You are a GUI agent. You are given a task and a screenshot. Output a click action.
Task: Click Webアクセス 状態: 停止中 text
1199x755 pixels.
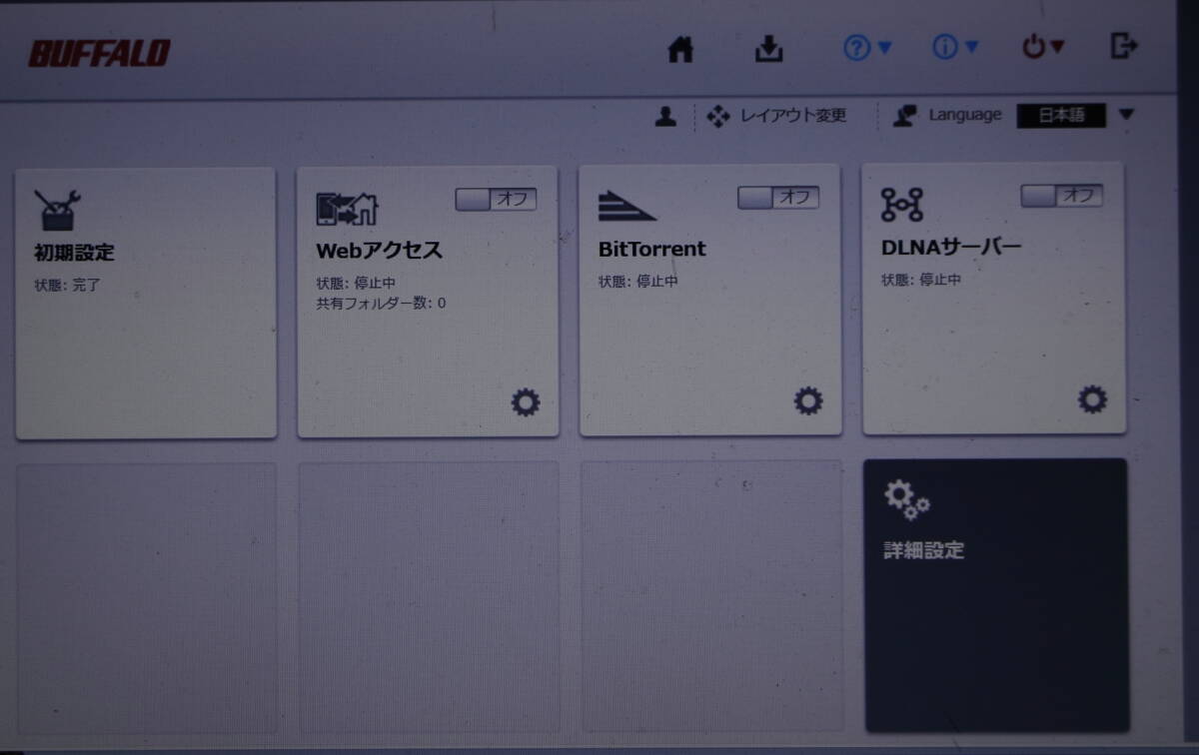tap(356, 283)
